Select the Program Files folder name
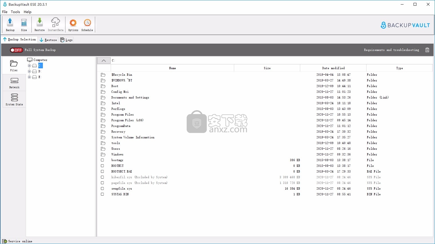This screenshot has height=244, width=435. tap(122, 115)
